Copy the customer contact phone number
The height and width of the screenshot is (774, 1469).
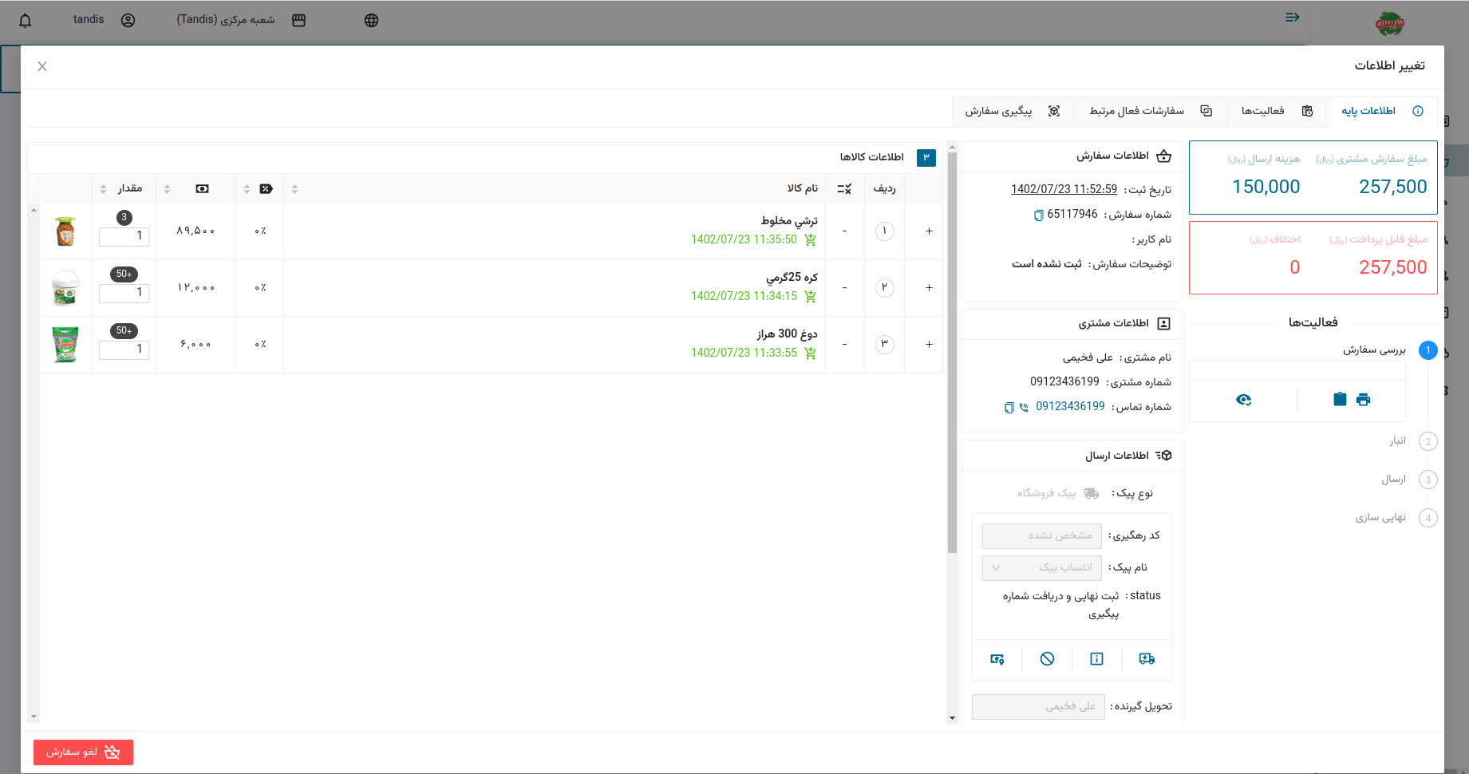1009,408
